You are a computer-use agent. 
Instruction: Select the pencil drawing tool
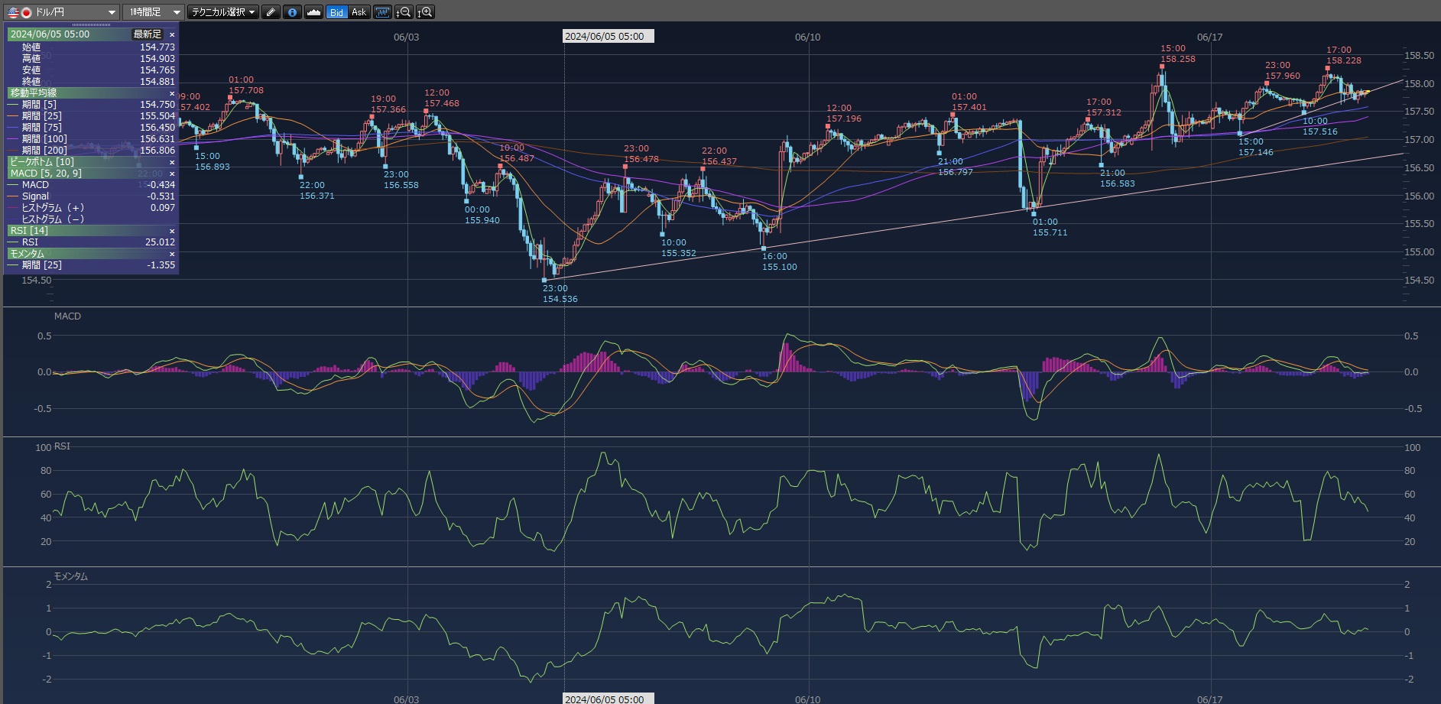pos(271,12)
